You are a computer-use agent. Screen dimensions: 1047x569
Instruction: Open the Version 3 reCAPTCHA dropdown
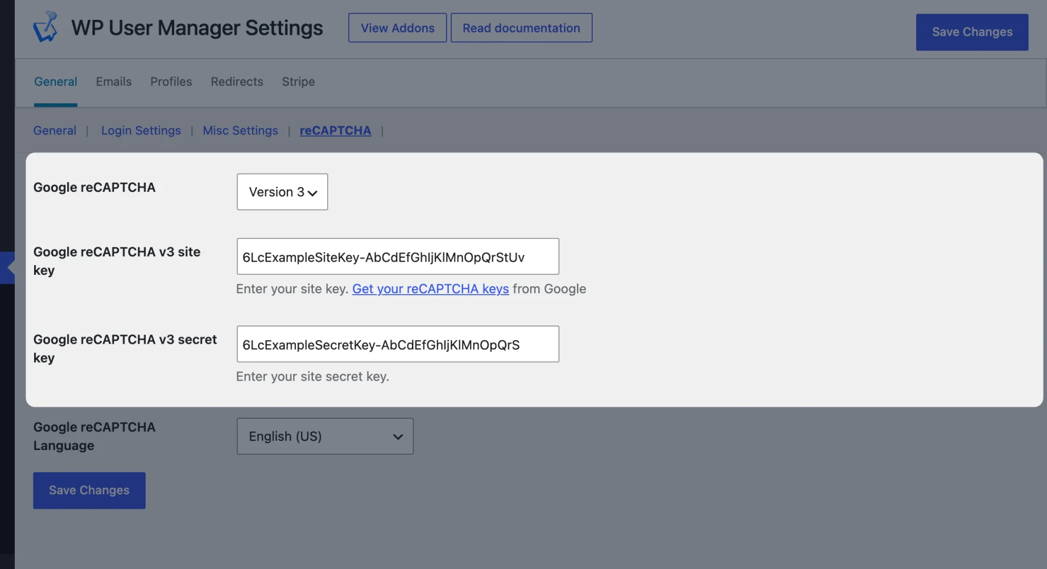pyautogui.click(x=282, y=192)
